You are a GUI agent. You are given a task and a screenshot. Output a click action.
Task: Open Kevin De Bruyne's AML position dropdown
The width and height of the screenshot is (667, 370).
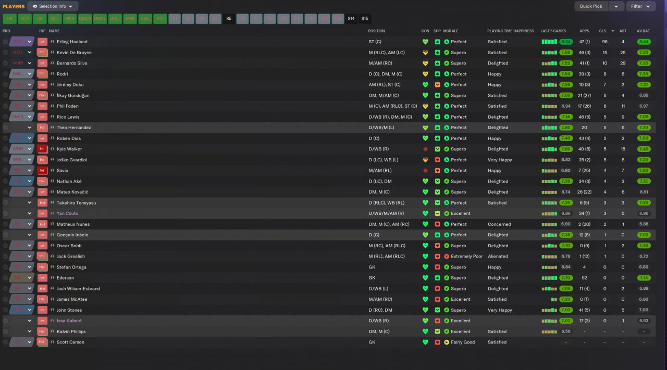click(22, 53)
